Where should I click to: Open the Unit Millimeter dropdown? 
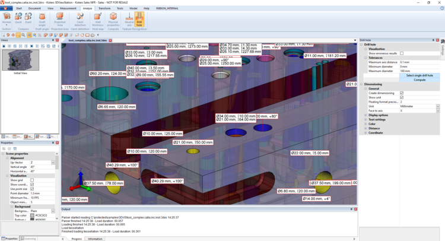tap(438, 106)
